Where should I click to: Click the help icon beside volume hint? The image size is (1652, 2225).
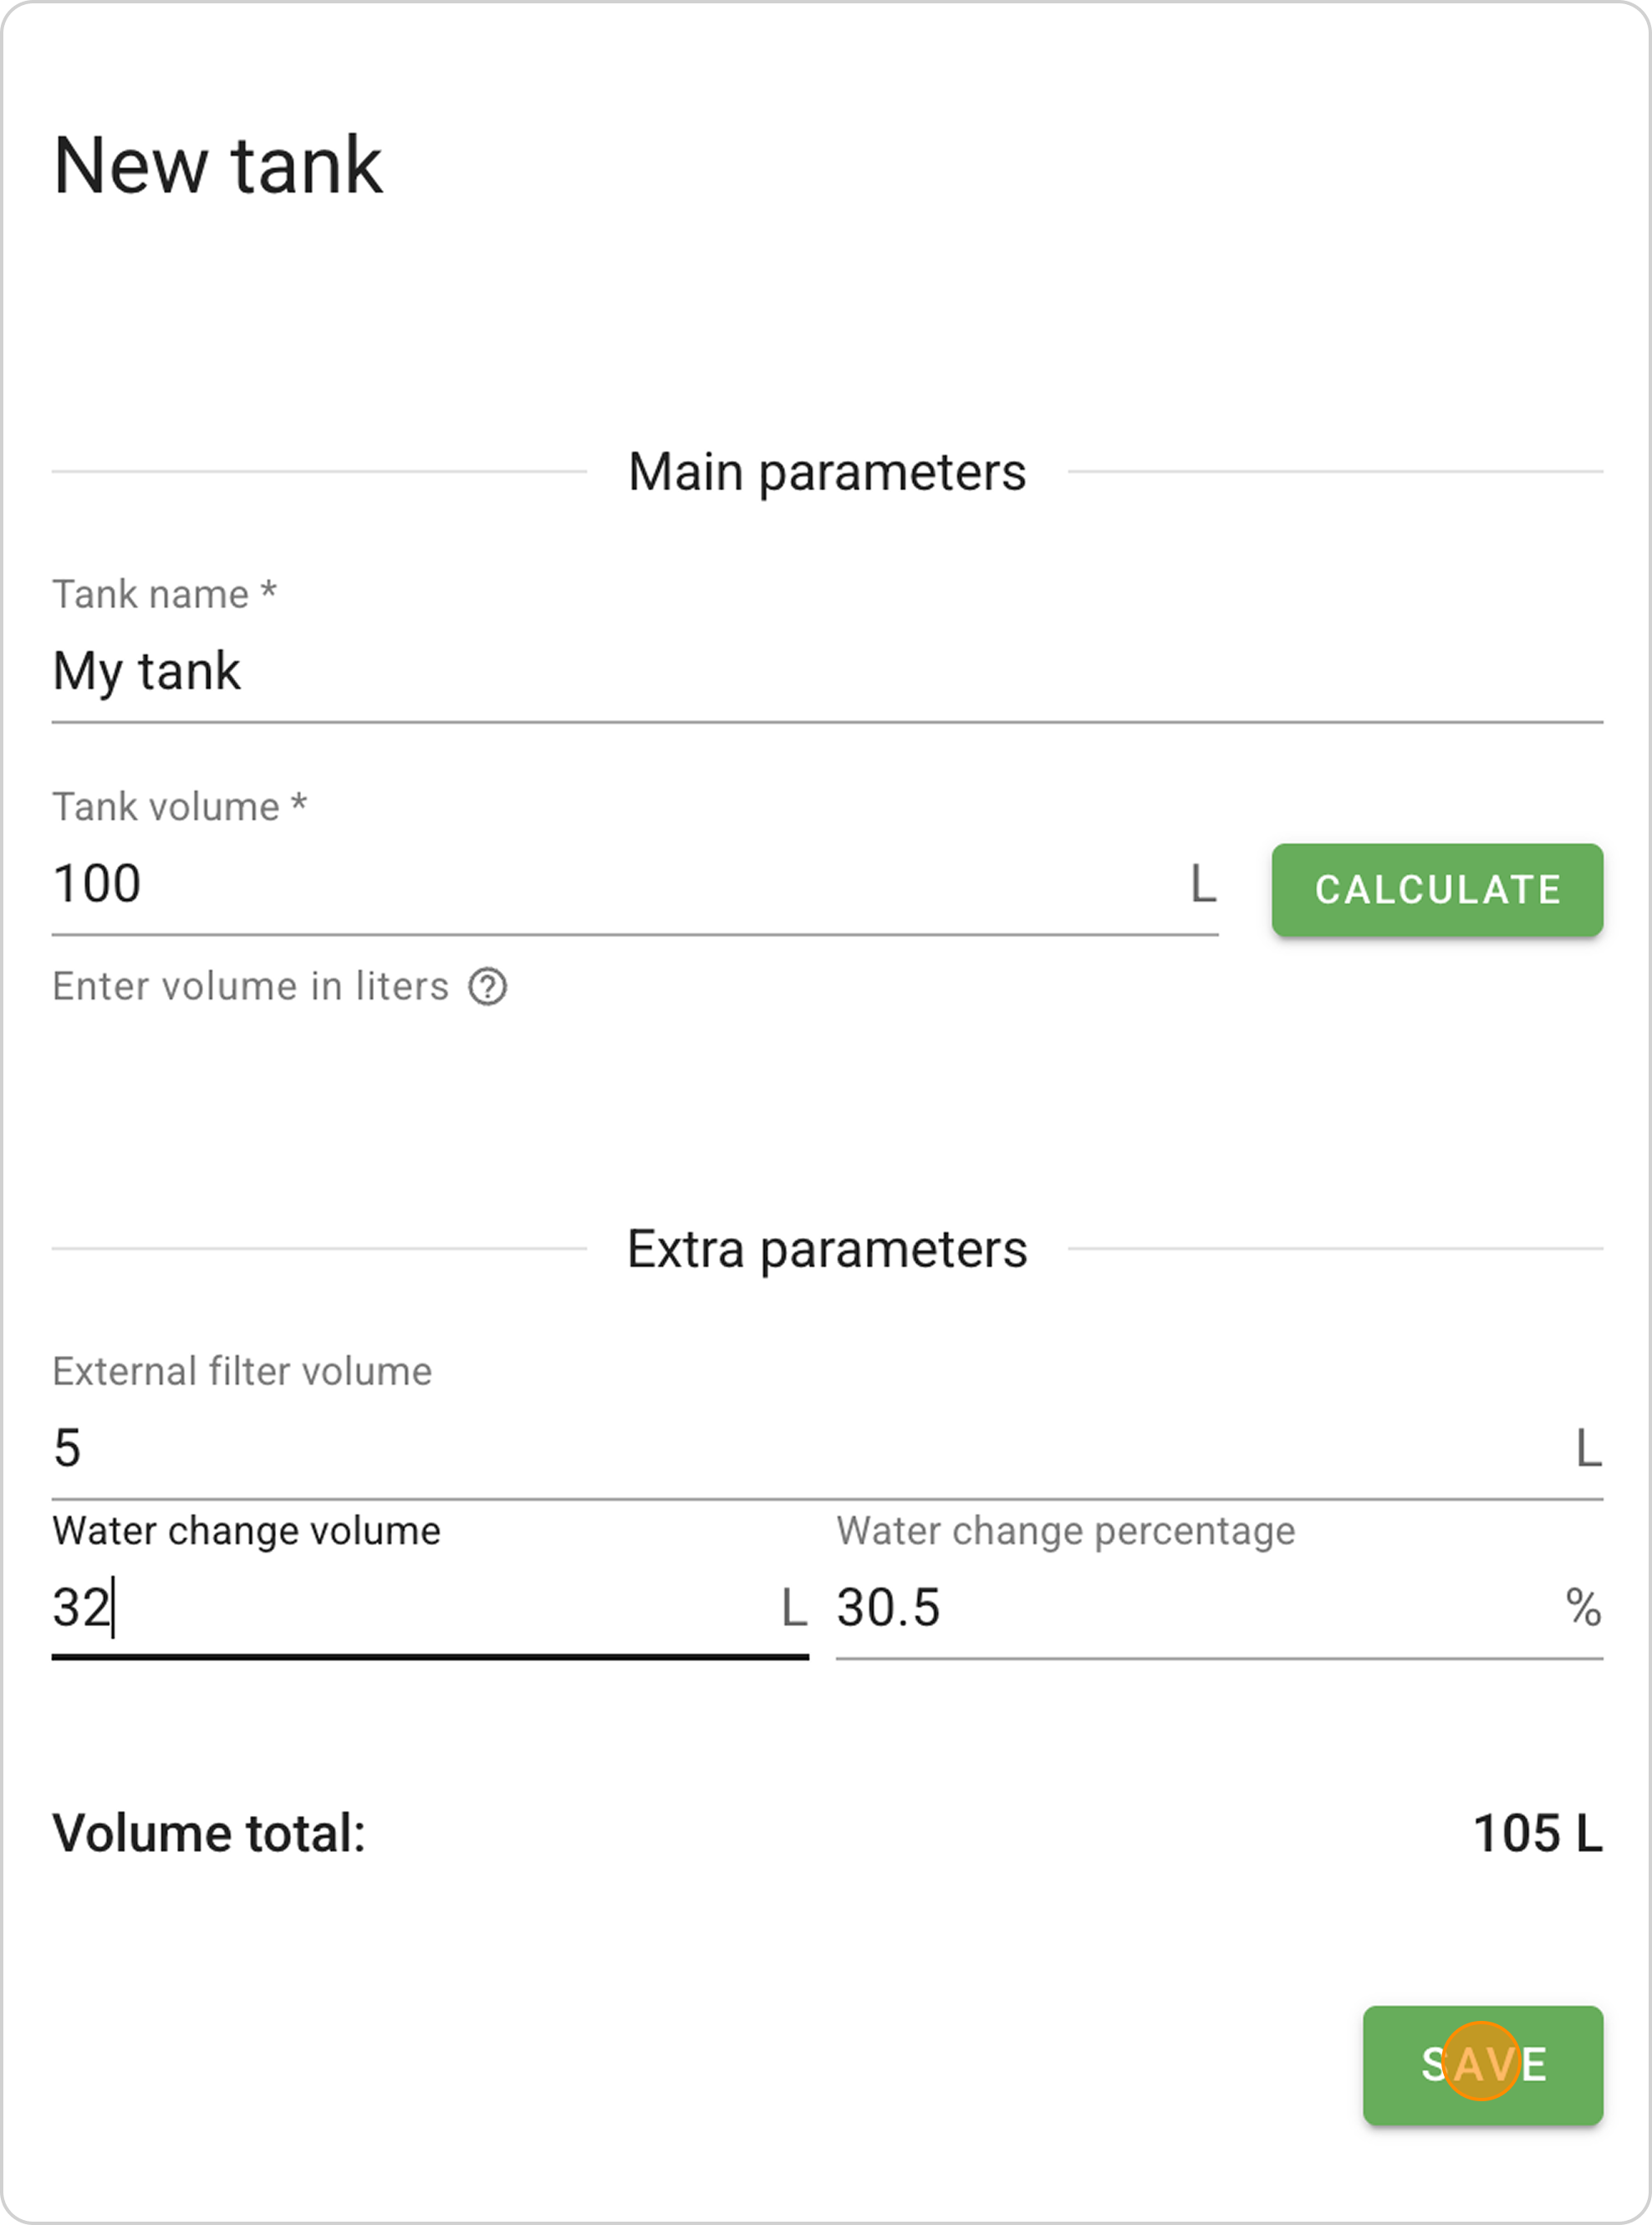[488, 987]
